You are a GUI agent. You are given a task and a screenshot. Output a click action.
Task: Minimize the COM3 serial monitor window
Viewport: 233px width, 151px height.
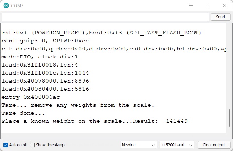[x=191, y=5]
